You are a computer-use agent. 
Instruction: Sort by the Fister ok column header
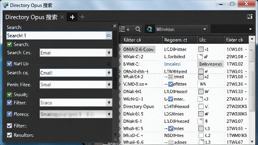(x=235, y=40)
